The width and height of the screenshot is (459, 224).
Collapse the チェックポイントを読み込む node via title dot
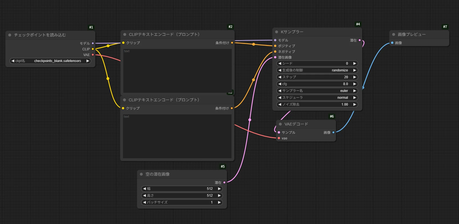point(10,35)
